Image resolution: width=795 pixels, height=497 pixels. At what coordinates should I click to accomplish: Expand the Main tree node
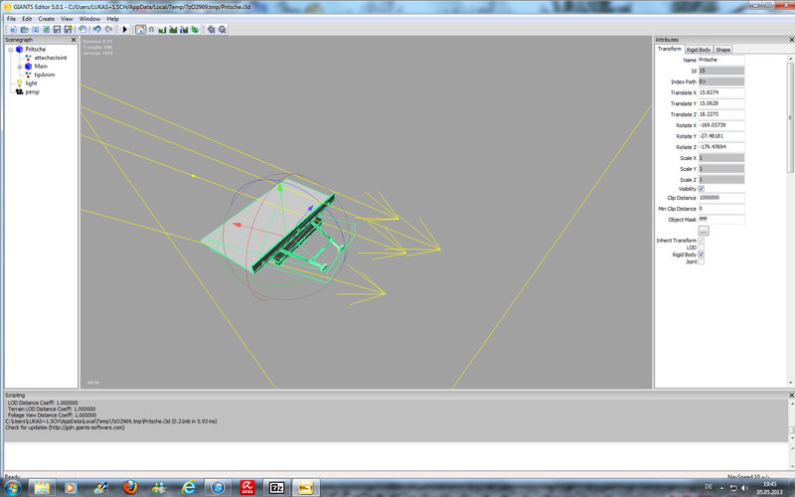[x=19, y=67]
